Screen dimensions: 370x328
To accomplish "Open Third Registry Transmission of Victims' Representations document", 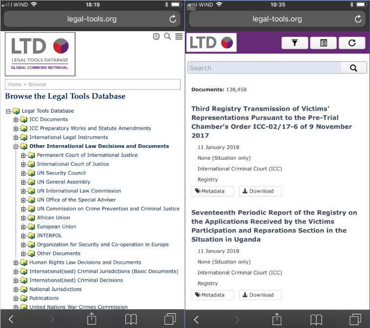I will tap(272, 122).
